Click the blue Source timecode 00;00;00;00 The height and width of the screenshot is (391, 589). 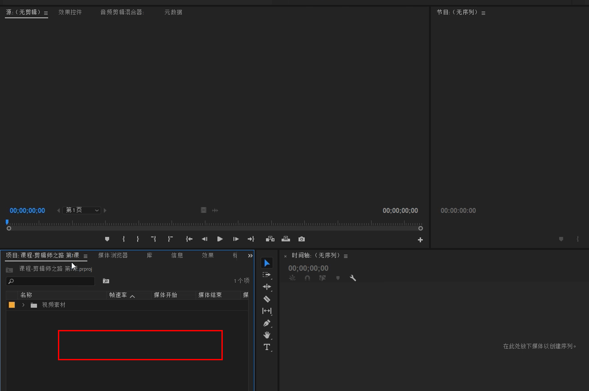[27, 211]
